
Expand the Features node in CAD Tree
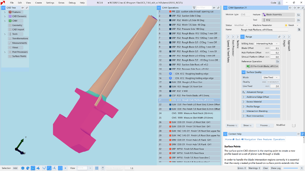click(5, 12)
